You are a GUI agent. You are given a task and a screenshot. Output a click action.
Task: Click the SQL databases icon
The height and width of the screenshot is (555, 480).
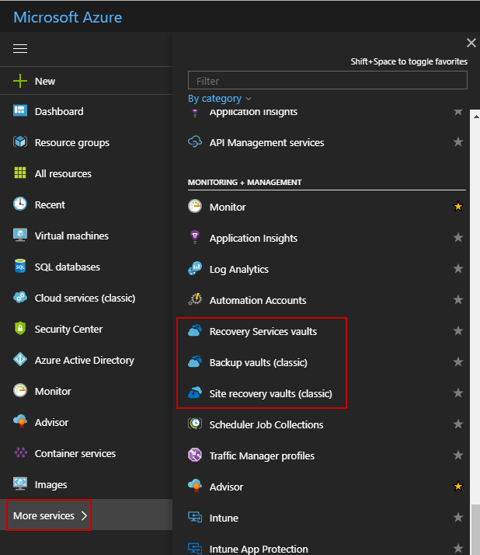pyautogui.click(x=20, y=267)
